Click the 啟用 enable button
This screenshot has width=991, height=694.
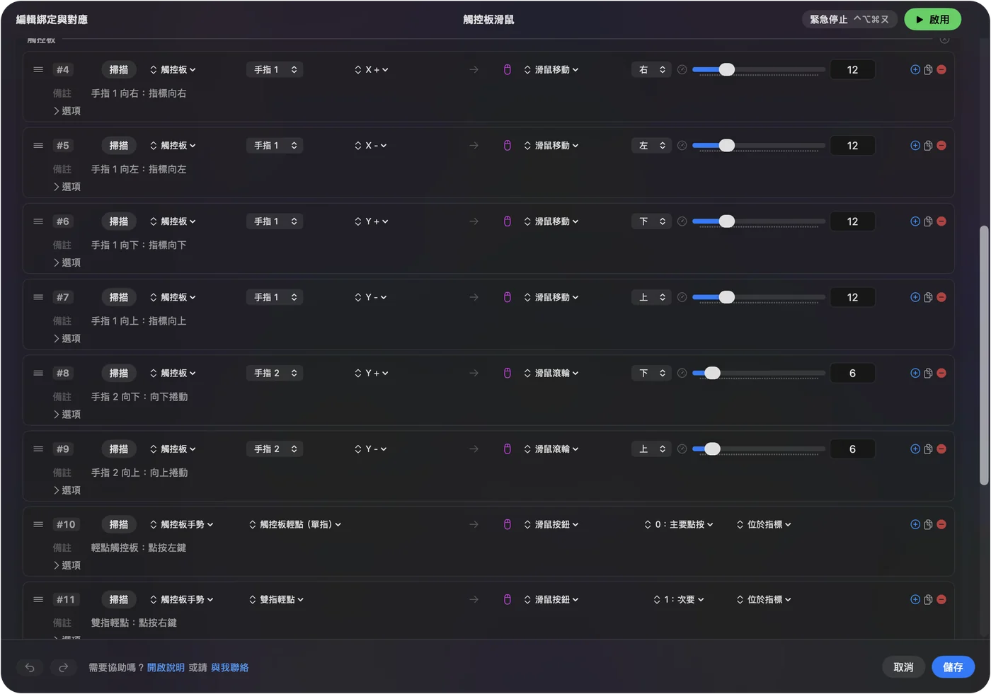tap(932, 20)
